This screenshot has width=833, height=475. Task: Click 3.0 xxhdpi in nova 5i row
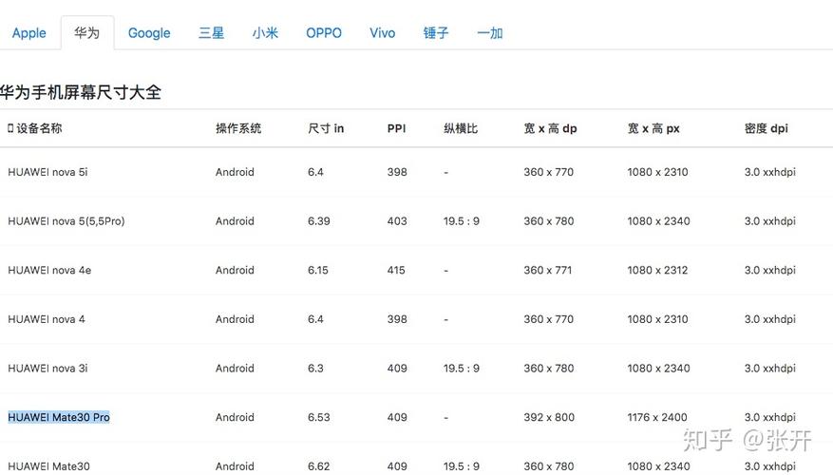click(770, 172)
